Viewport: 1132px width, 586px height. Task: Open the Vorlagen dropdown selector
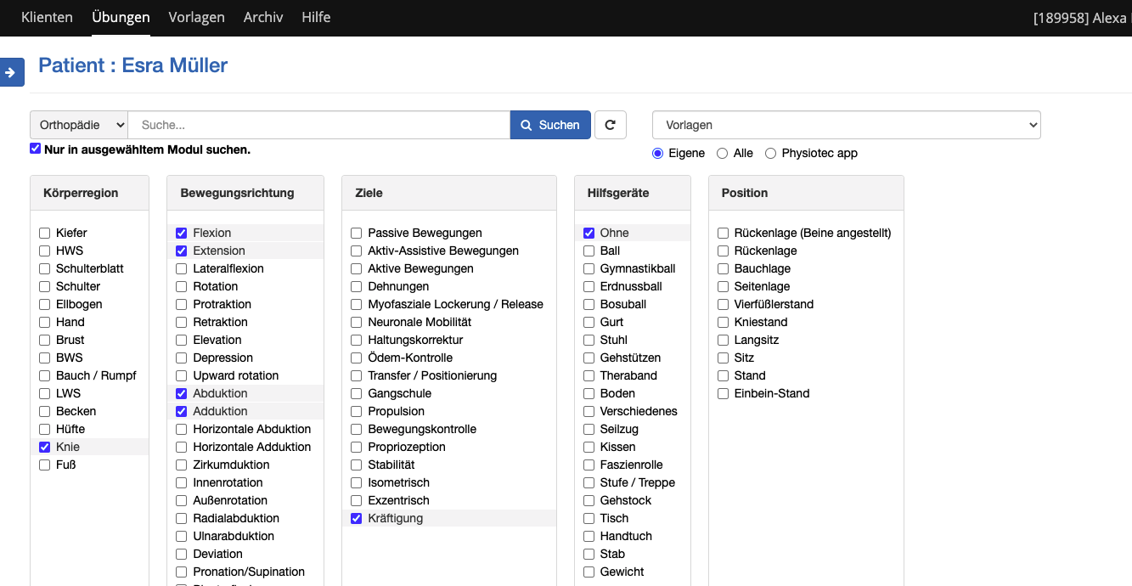click(847, 124)
